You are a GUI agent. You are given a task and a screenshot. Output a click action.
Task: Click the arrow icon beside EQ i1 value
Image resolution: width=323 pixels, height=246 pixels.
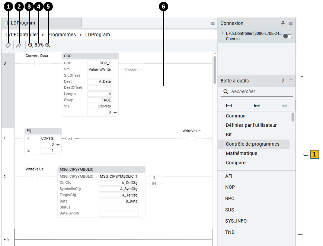click(58, 145)
